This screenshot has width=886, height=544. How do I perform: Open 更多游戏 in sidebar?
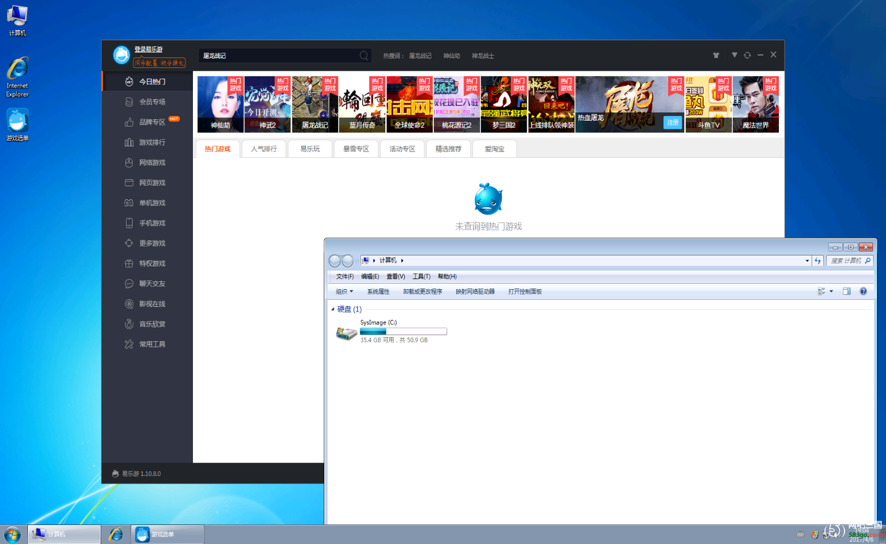coord(147,243)
